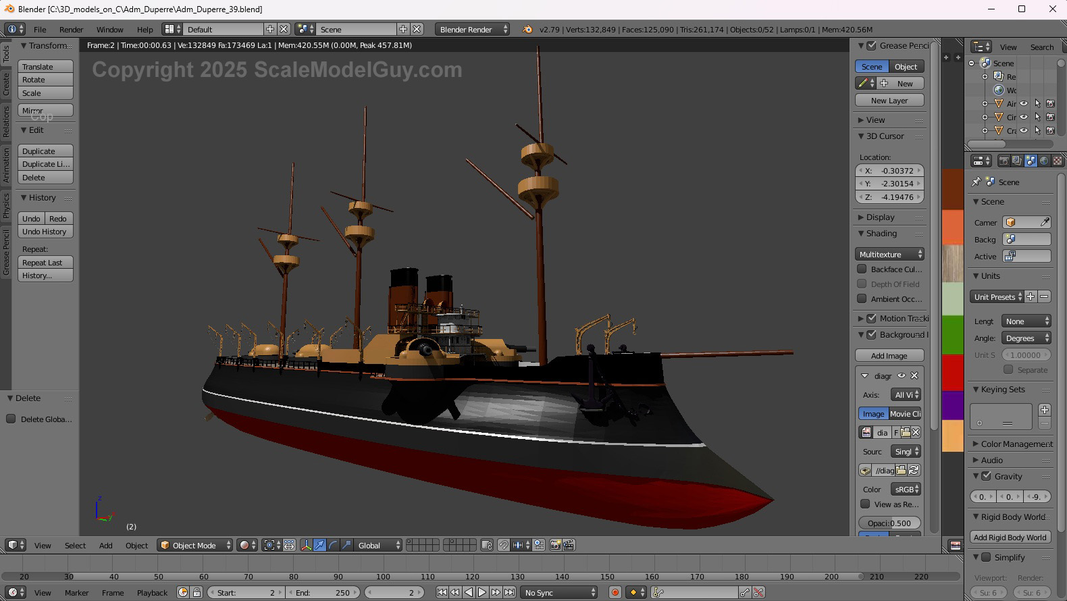
Task: Toggle the 3D manipulator widget icon
Action: point(306,546)
